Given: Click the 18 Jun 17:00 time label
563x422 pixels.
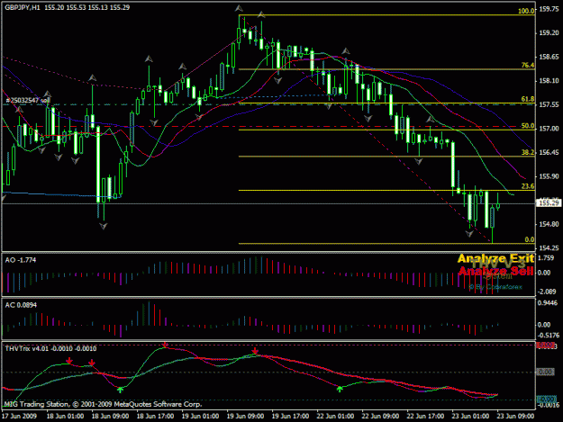Looking at the screenshot, I should coord(155,417).
